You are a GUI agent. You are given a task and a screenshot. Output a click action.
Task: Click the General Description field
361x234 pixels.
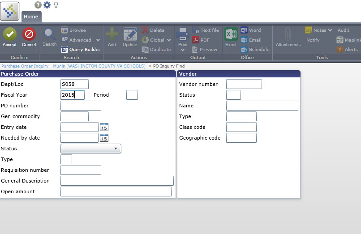pyautogui.click(x=117, y=181)
